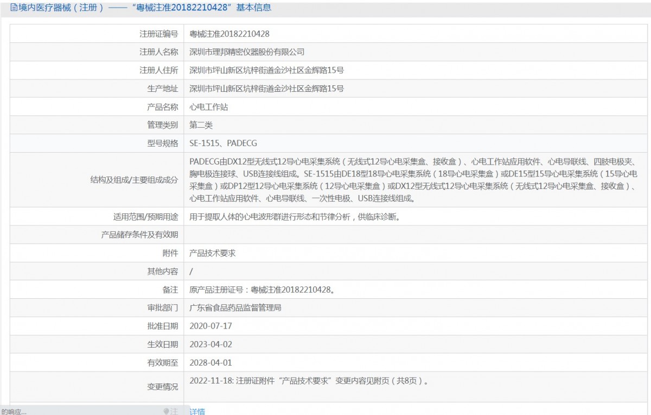Image resolution: width=651 pixels, height=415 pixels.
Task: Select the value 第二类
Action: [201, 125]
